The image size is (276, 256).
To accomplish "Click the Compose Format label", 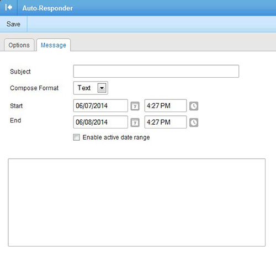I will pos(34,88).
